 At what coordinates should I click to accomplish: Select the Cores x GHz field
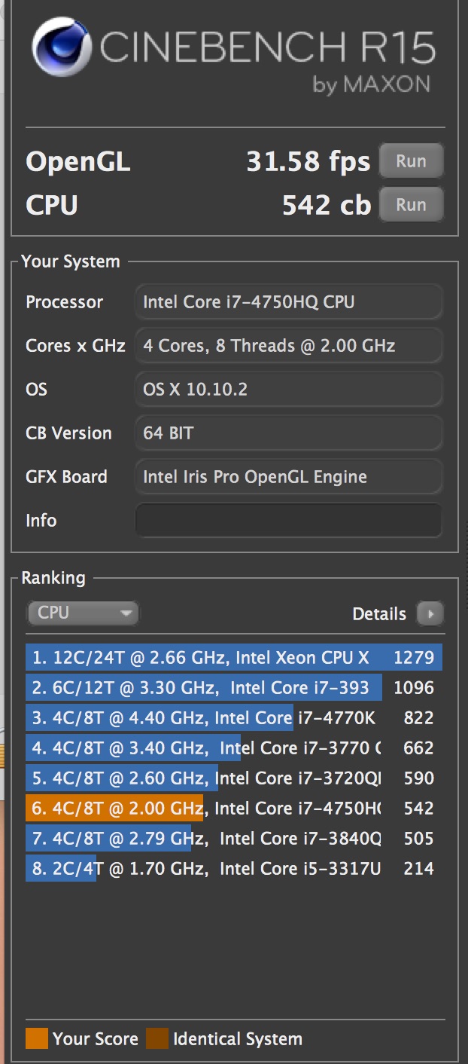tap(289, 346)
